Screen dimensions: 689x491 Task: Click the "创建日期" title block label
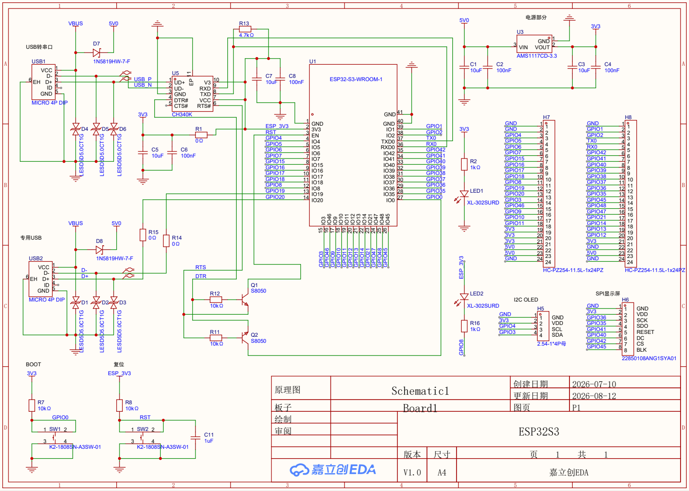coord(531,384)
